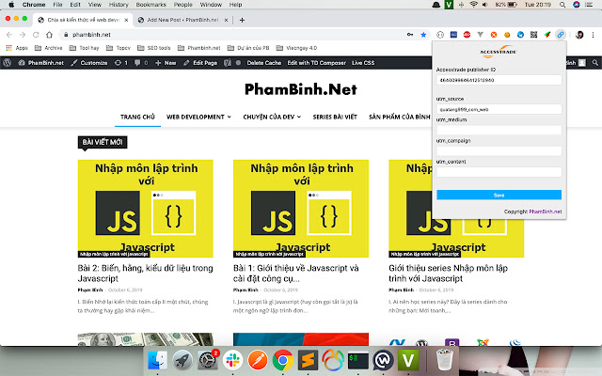Open the Chrome History menu
Image resolution: width=602 pixels, height=376 pixels.
click(x=119, y=5)
